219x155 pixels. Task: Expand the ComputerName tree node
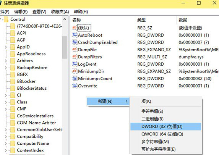click(x=6, y=144)
